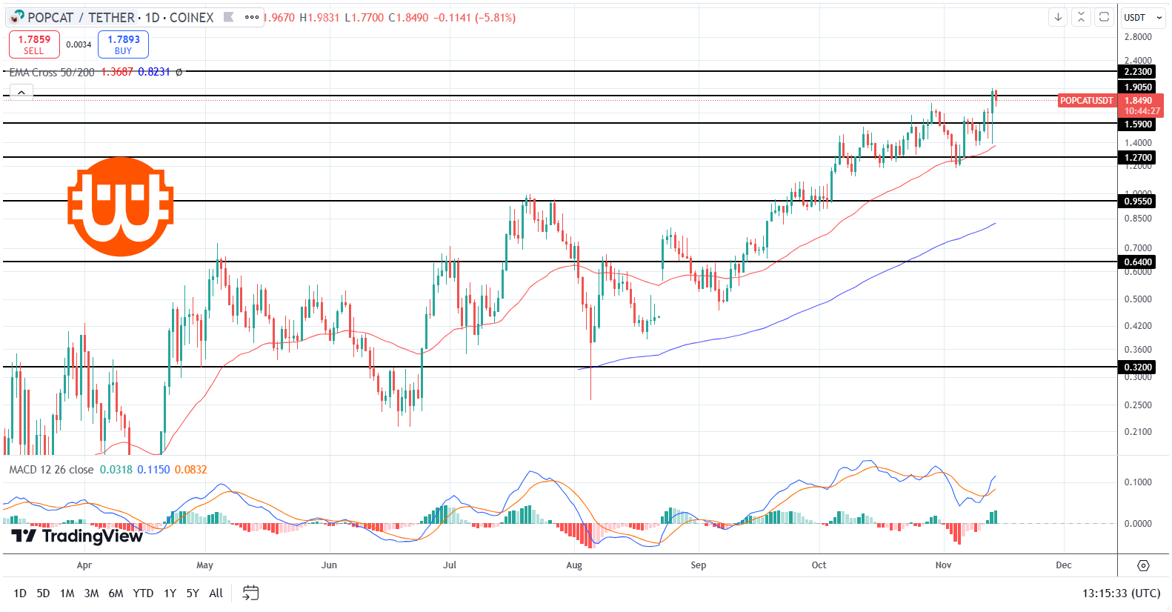The height and width of the screenshot is (612, 1172).
Task: Select the 5D time range
Action: [x=43, y=593]
